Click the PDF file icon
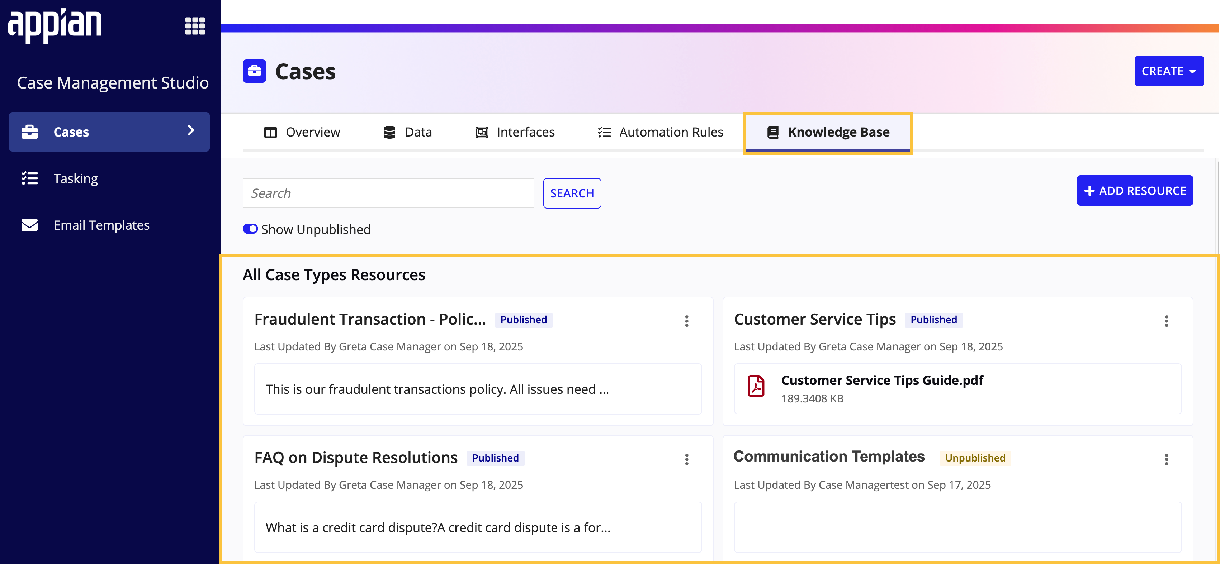1220x564 pixels. coord(756,386)
